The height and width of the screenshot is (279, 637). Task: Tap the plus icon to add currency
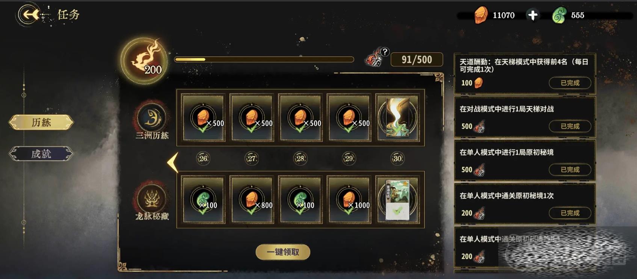pyautogui.click(x=533, y=15)
